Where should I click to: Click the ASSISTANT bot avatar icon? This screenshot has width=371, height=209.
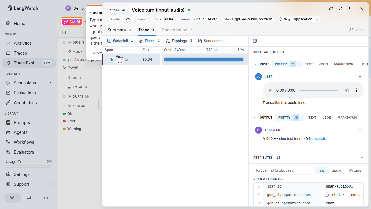tap(259, 130)
